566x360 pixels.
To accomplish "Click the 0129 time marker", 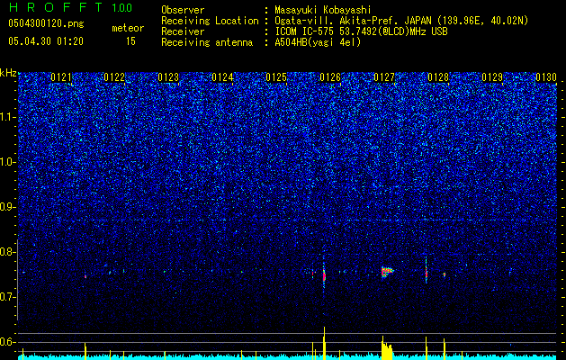I will (x=492, y=77).
